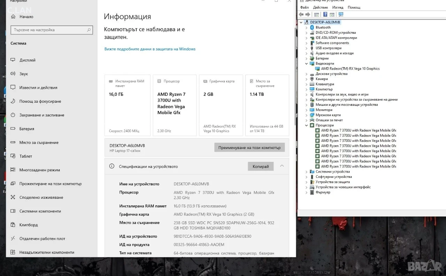Expand the DVD/CD-ROM устройства node
The width and height of the screenshot is (446, 276).
click(x=307, y=33)
